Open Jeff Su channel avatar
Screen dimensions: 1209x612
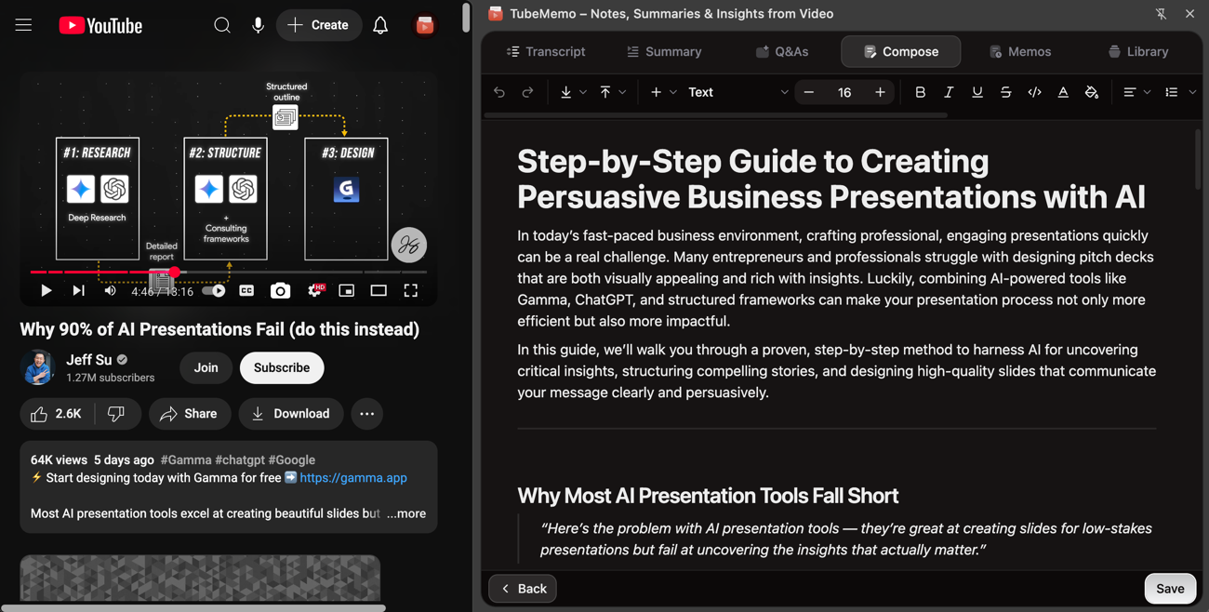coord(38,367)
